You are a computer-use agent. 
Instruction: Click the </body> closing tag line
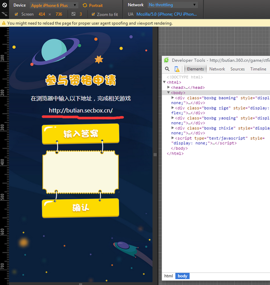point(179,148)
